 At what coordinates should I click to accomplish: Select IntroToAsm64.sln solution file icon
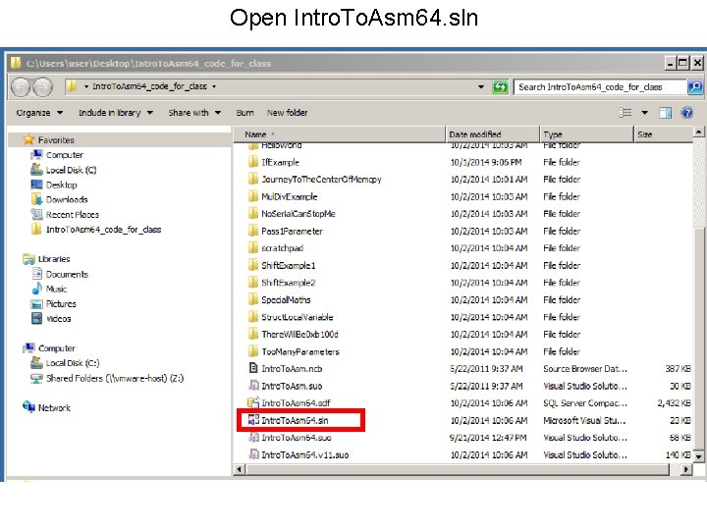click(253, 420)
